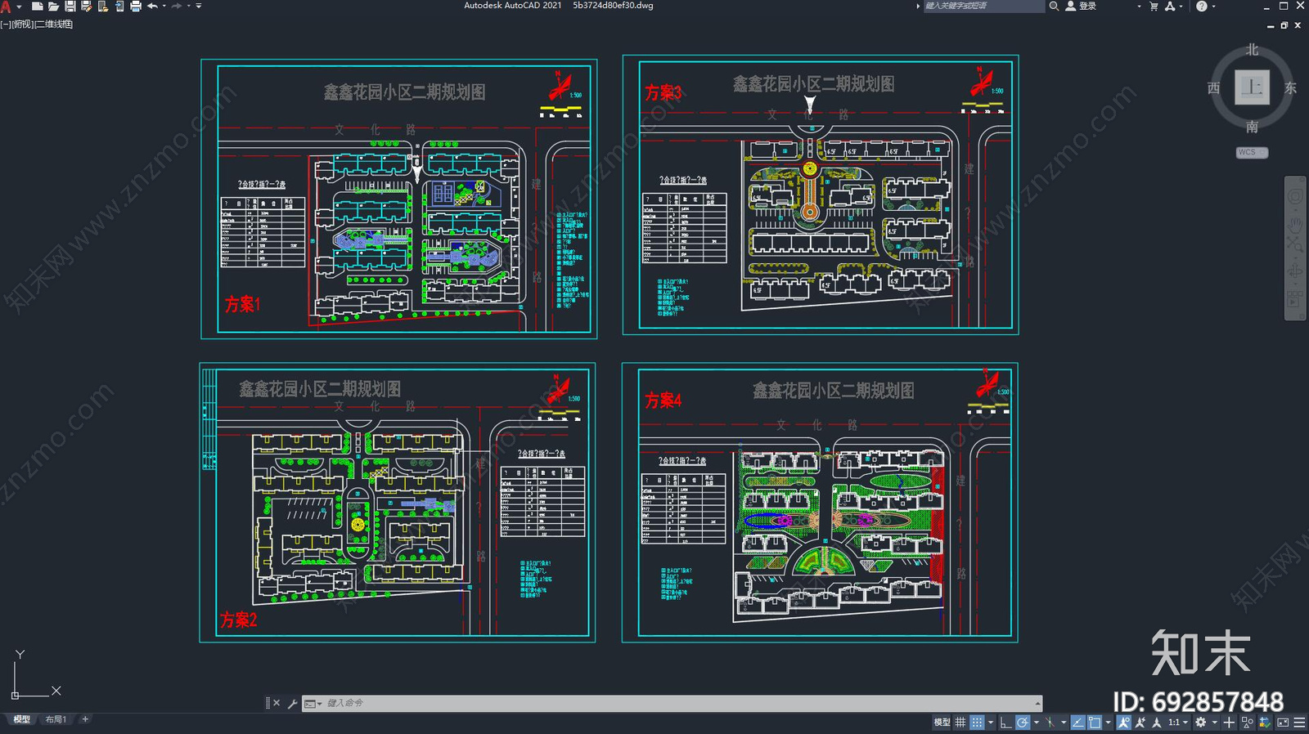Screen dimensions: 1309x734
Task: Toggle the drawing grid display
Action: 960,723
